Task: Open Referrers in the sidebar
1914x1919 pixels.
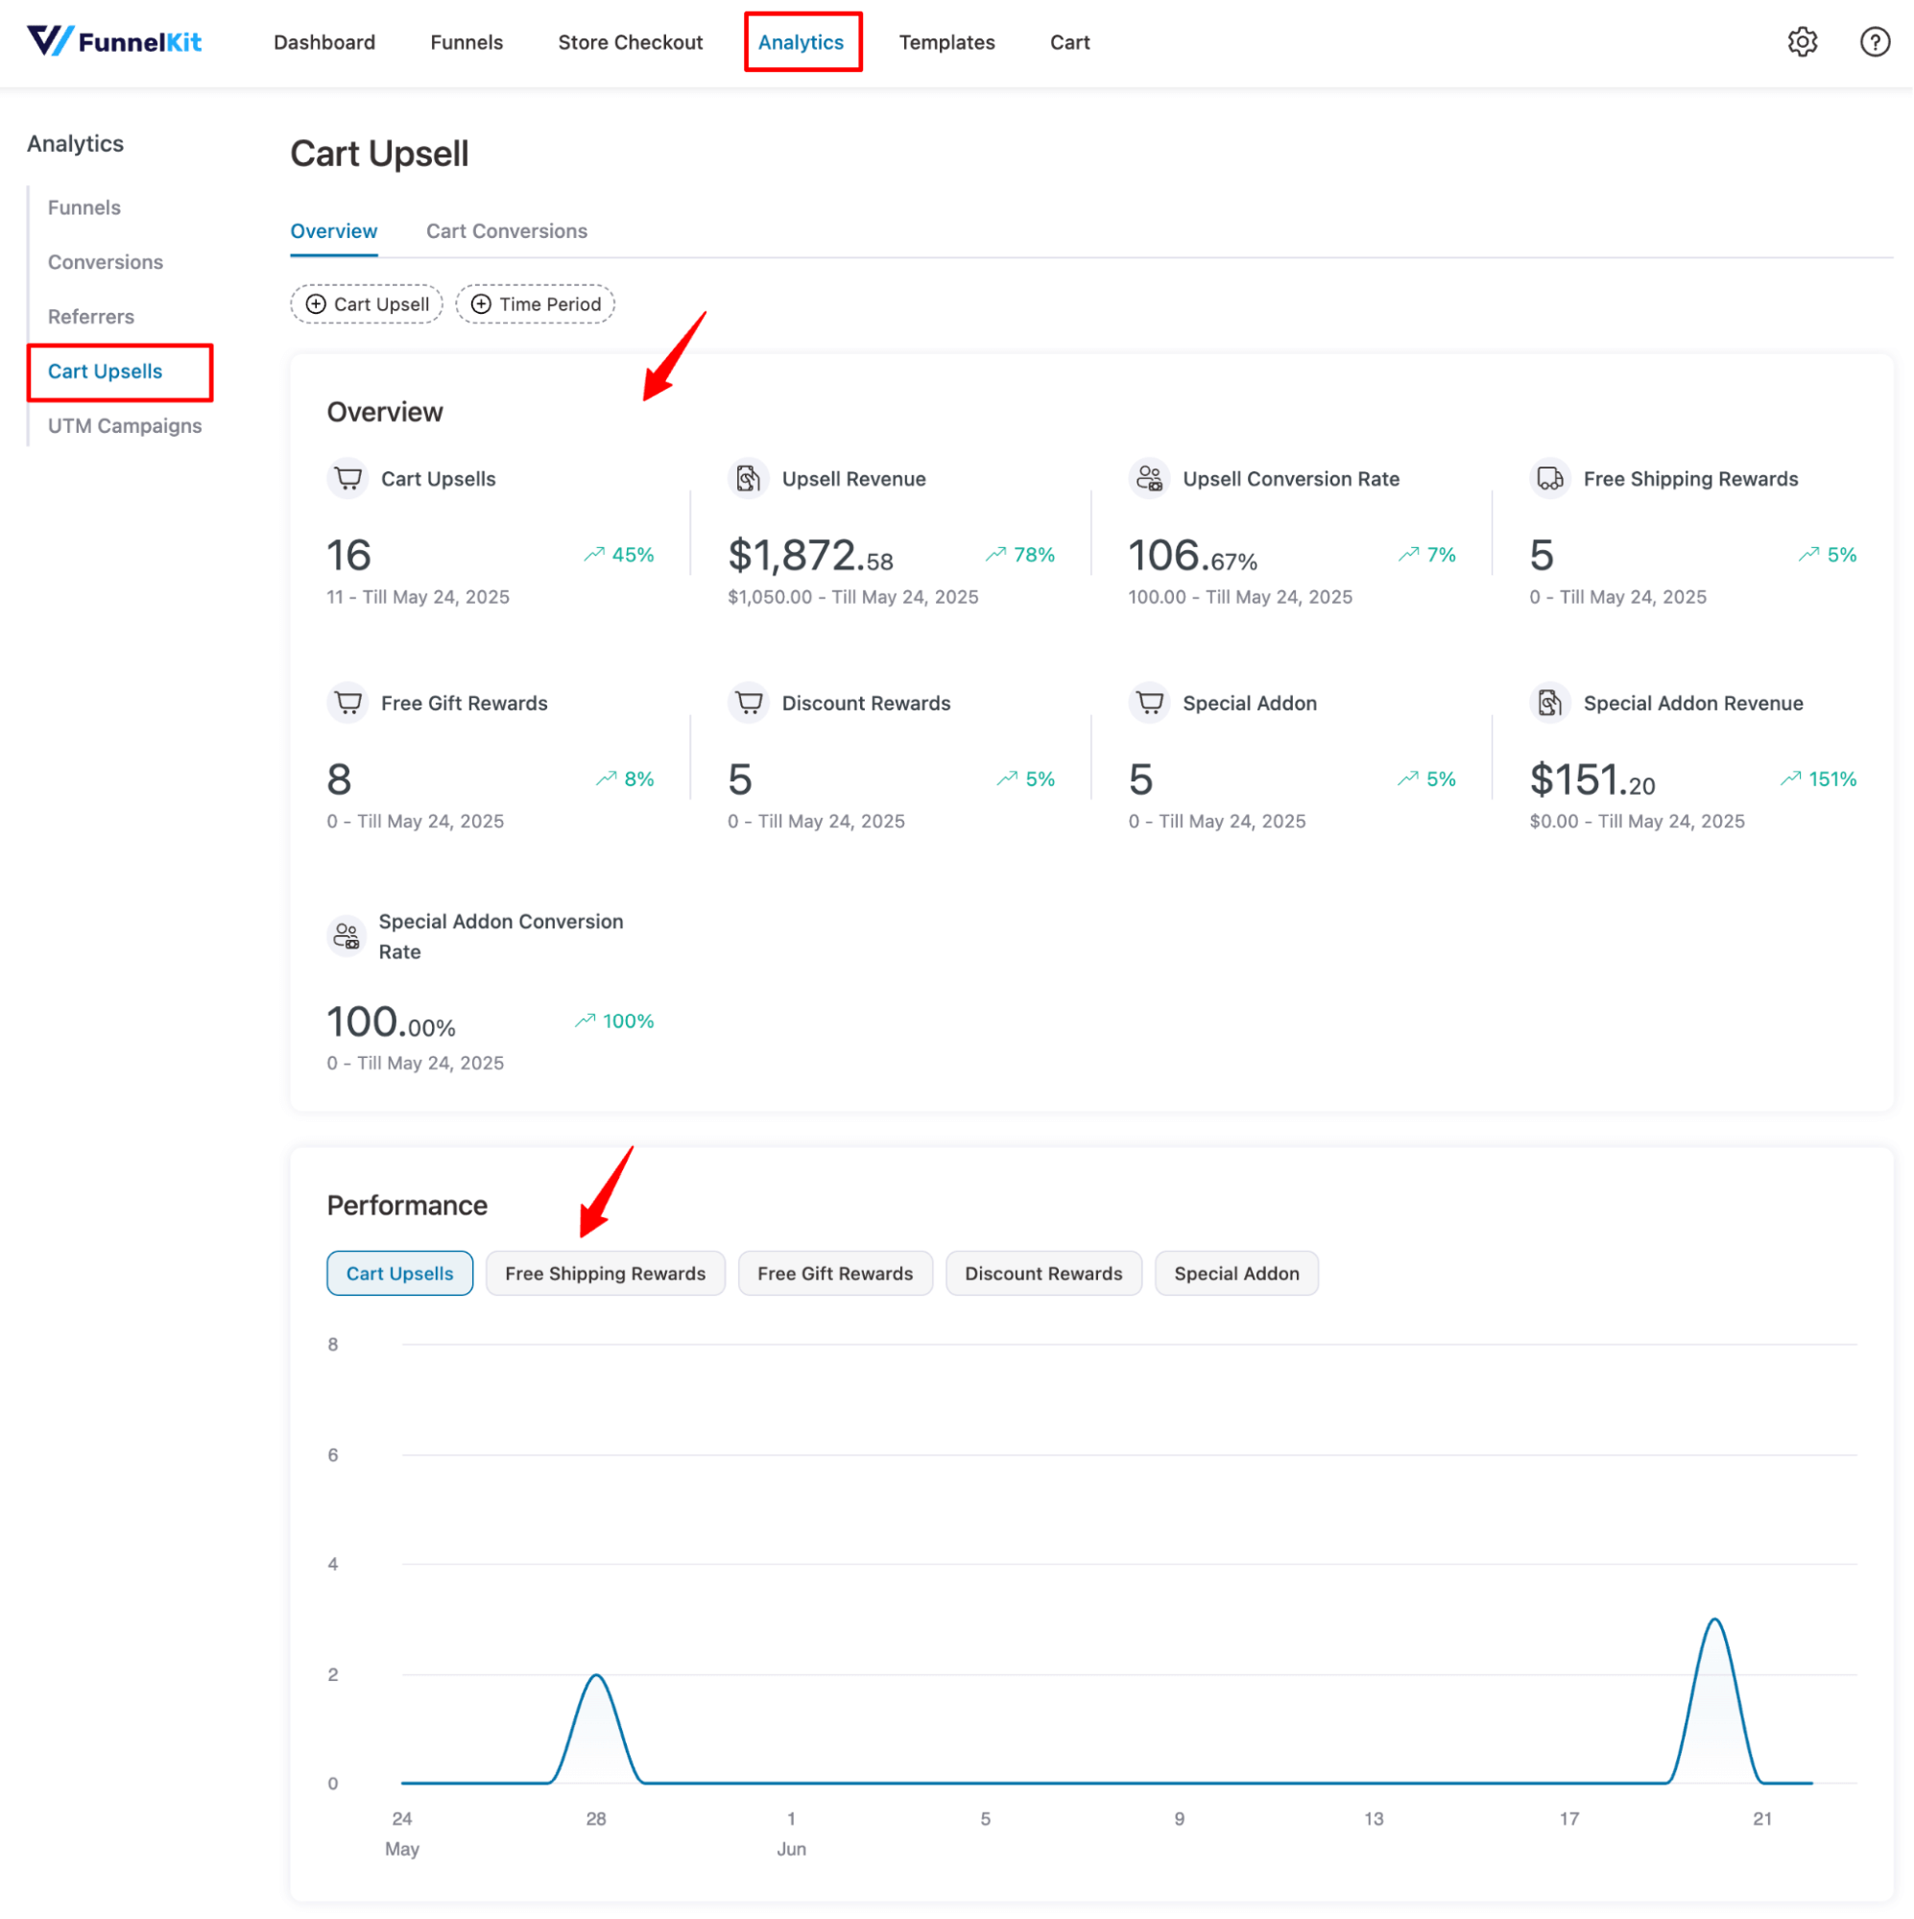Action: 91,317
